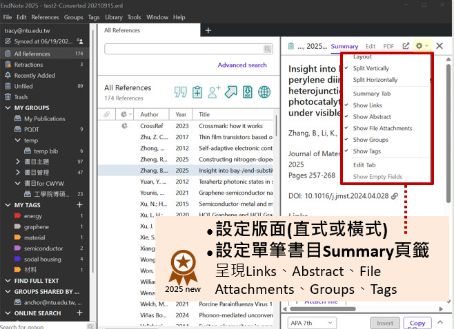
Task: Open Recently Added group
Action: click(34, 76)
